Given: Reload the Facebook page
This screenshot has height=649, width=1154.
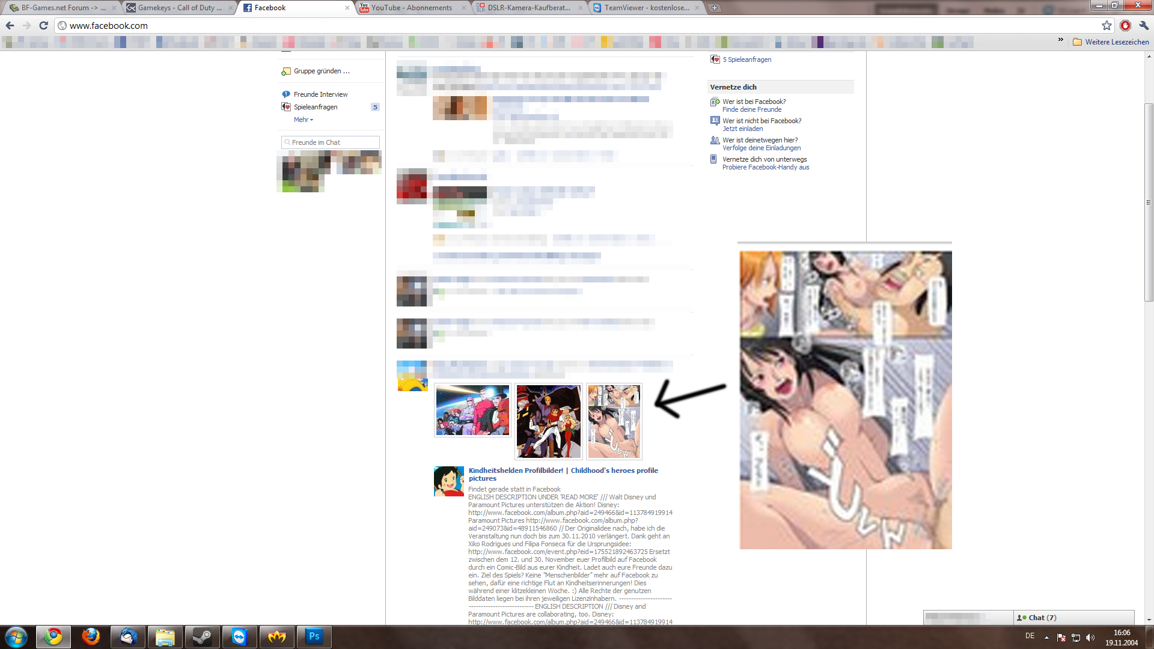Looking at the screenshot, I should point(43,25).
